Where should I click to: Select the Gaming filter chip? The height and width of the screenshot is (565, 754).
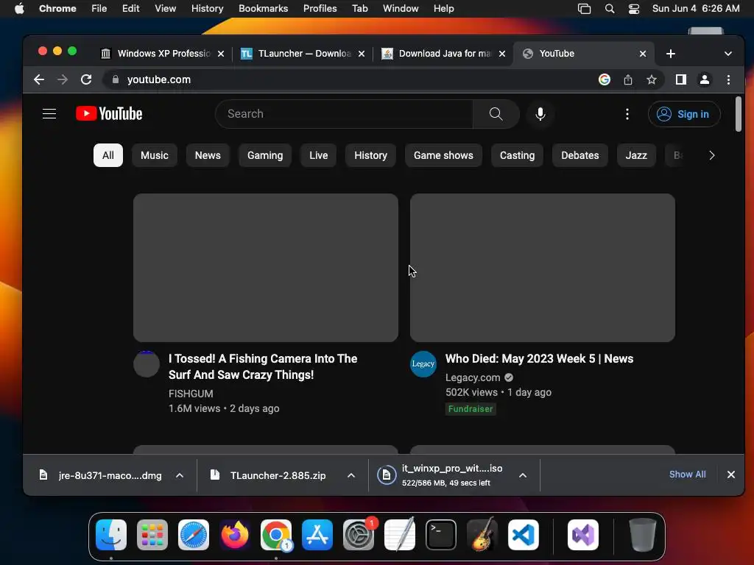[x=265, y=155]
